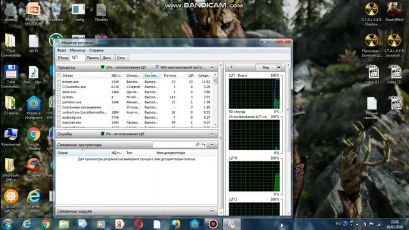Sort processes by Состояние column header
Viewport: 409px width, 230px height.
coord(151,75)
